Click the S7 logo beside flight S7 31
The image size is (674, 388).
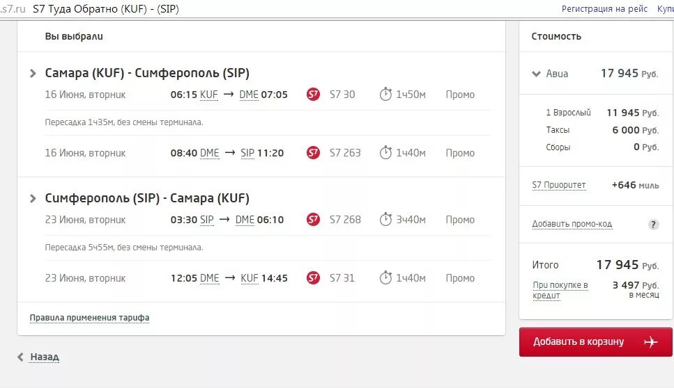[x=313, y=277]
